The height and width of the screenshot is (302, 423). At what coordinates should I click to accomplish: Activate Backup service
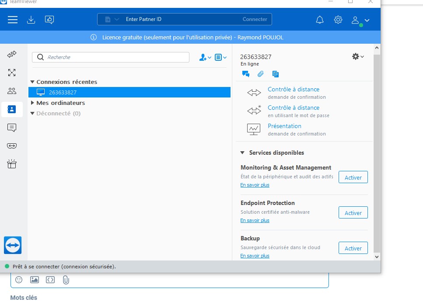(353, 248)
